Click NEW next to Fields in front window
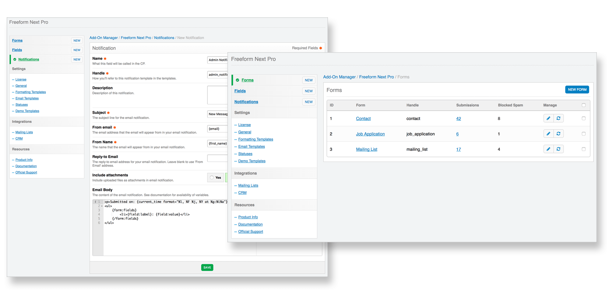The image size is (609, 304). click(309, 91)
